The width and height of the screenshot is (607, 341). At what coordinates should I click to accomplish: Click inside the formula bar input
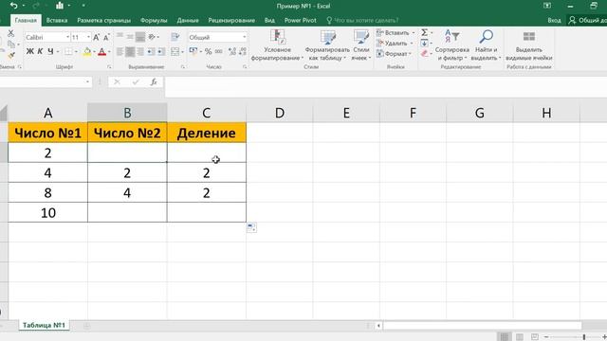click(385, 86)
